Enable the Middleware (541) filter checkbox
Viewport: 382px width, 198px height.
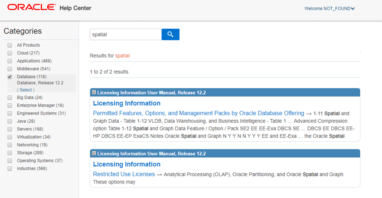10,69
